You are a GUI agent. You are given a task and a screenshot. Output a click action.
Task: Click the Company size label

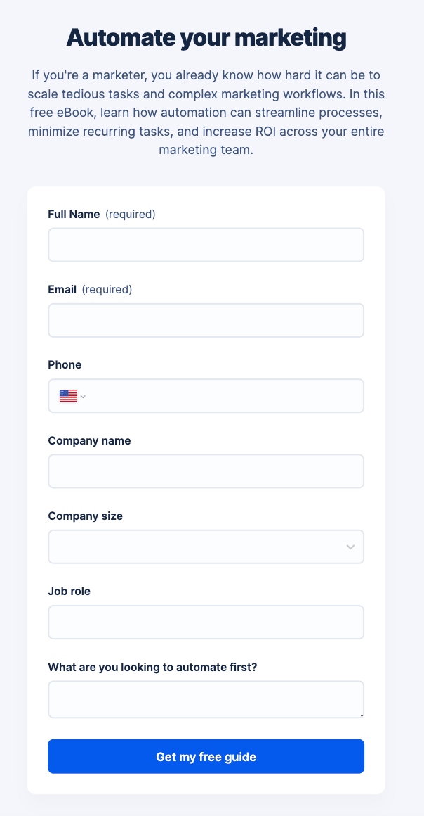pyautogui.click(x=85, y=516)
